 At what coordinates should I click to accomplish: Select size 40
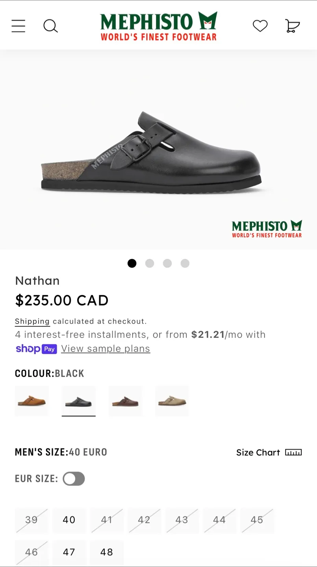coord(69,520)
